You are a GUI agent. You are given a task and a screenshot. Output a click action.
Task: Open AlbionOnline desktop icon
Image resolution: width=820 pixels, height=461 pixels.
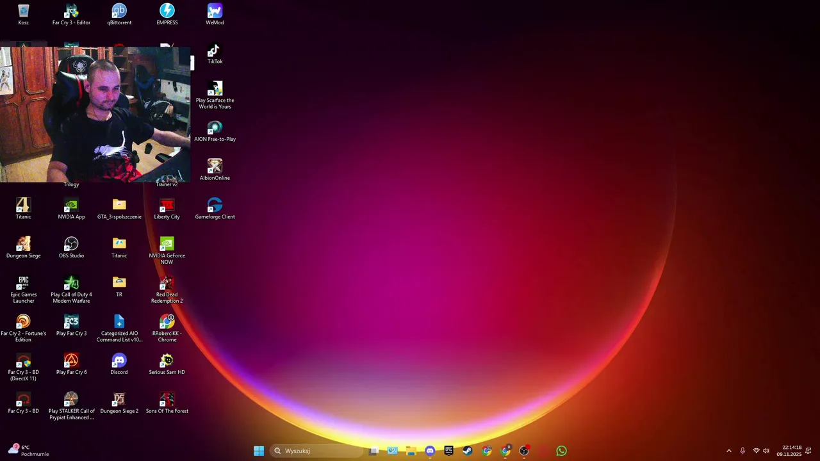215,170
